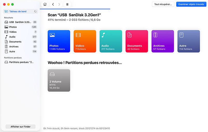Open the Autre 114 fichiers card
The image size is (208, 132).
[189, 41]
